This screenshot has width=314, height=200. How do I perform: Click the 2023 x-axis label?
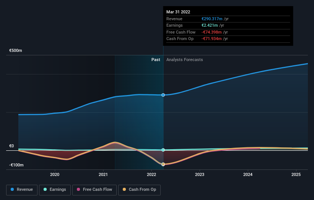coord(200,175)
